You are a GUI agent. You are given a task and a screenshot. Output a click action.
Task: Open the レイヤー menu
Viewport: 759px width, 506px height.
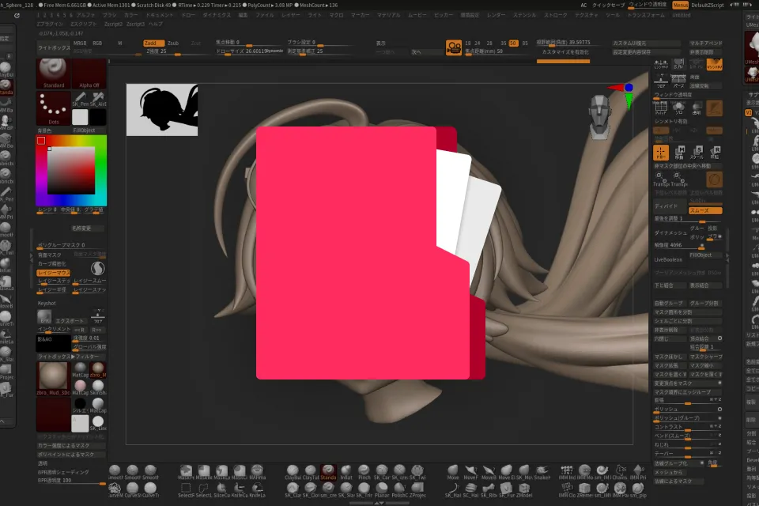[290, 15]
